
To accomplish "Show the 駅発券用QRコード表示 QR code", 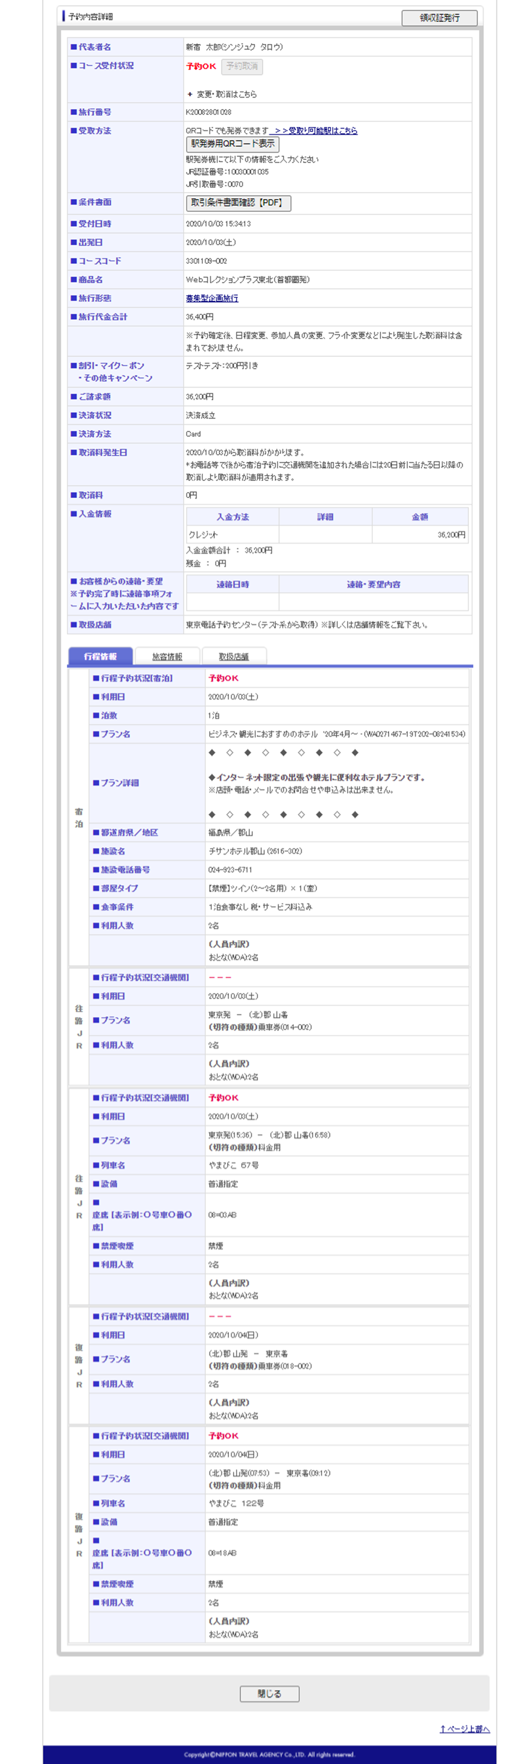I will 232,144.
